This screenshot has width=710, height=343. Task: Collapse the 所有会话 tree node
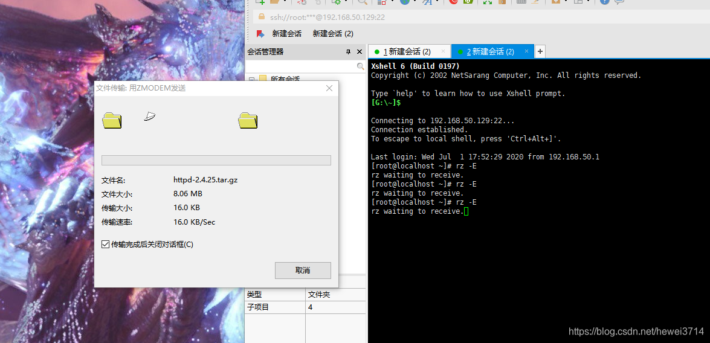click(x=251, y=80)
